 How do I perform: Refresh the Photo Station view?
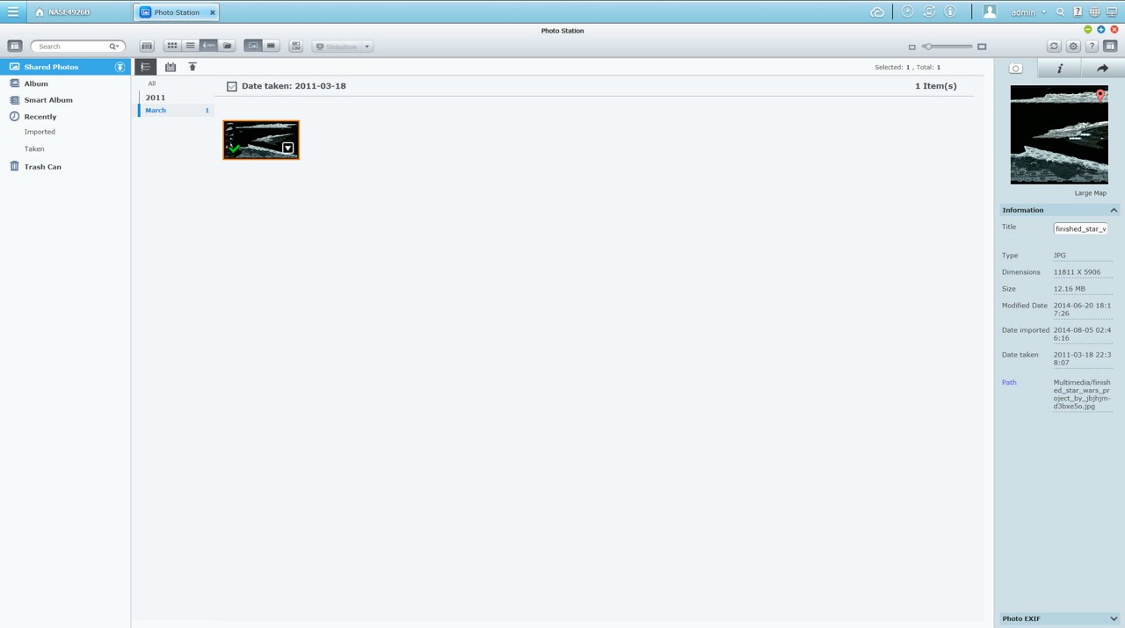(x=1054, y=46)
